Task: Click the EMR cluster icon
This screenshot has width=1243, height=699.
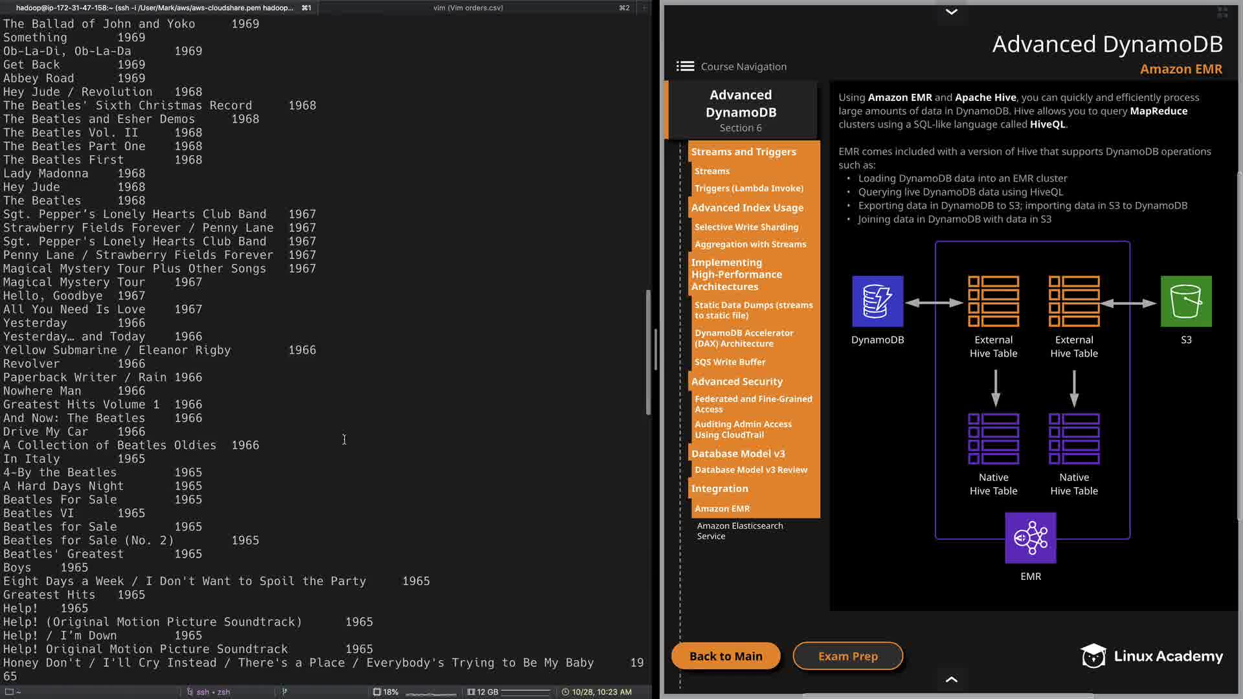Action: (x=1030, y=538)
